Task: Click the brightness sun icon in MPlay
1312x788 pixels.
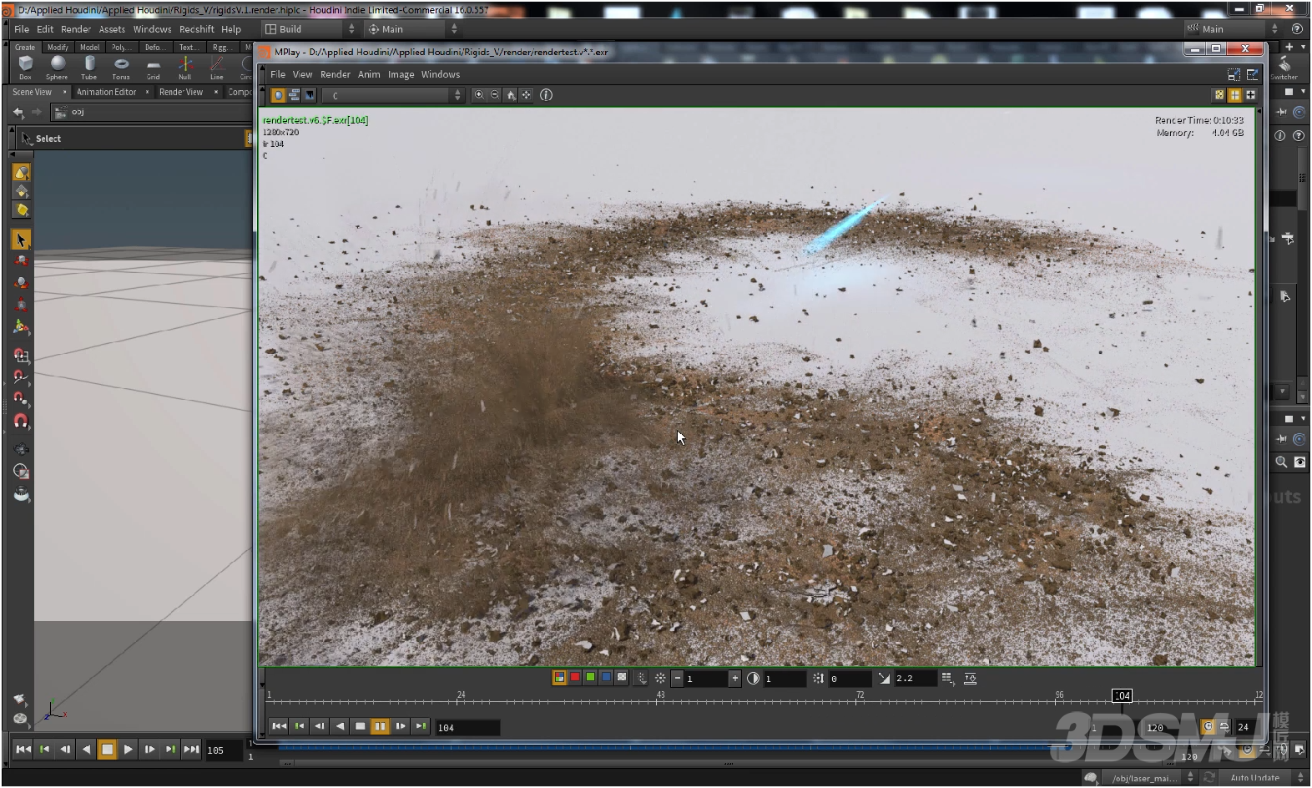Action: (x=660, y=679)
